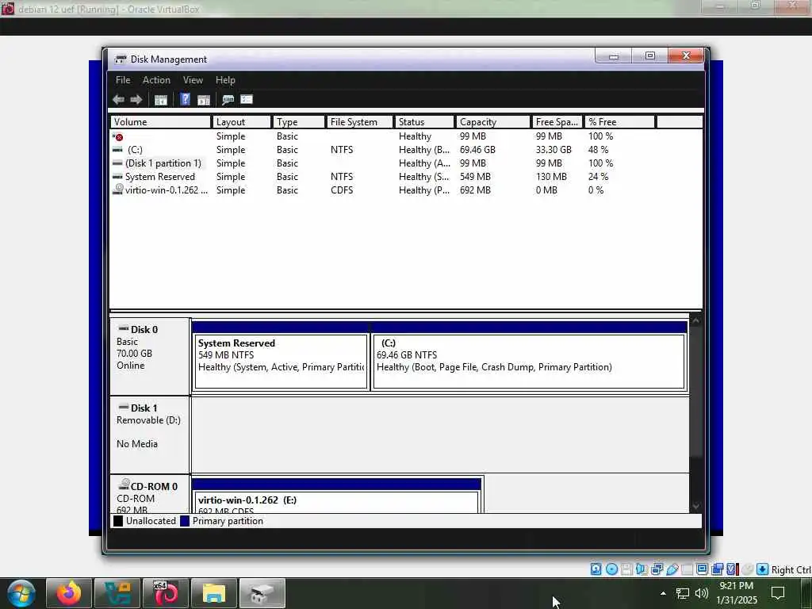Select the CD-ROM 0 label panel
Viewport: 812px width, 609px height.
point(150,495)
